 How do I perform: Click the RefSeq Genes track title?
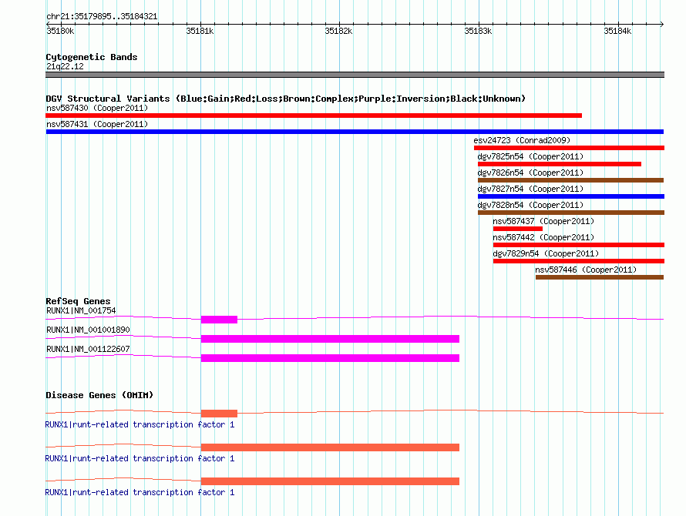78,301
